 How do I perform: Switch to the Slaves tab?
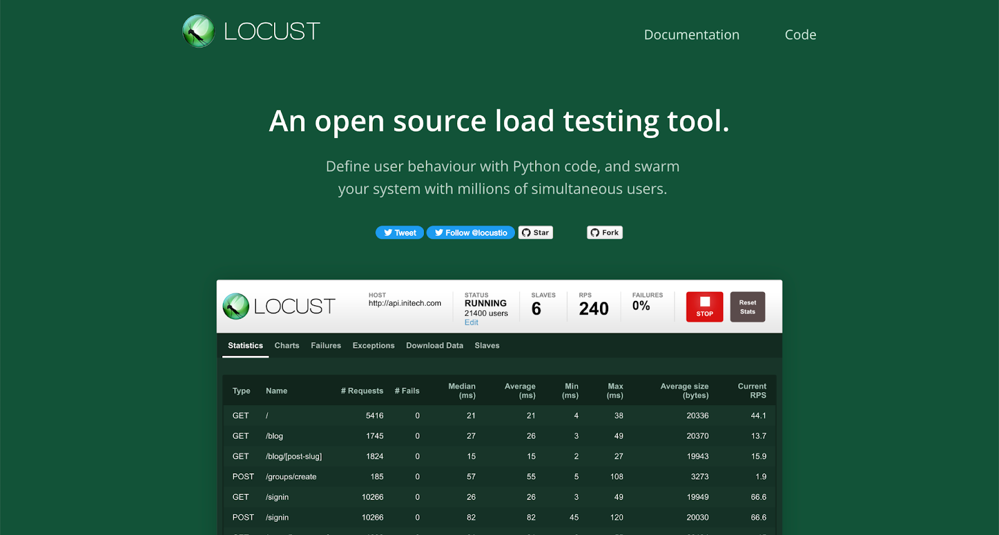[487, 345]
